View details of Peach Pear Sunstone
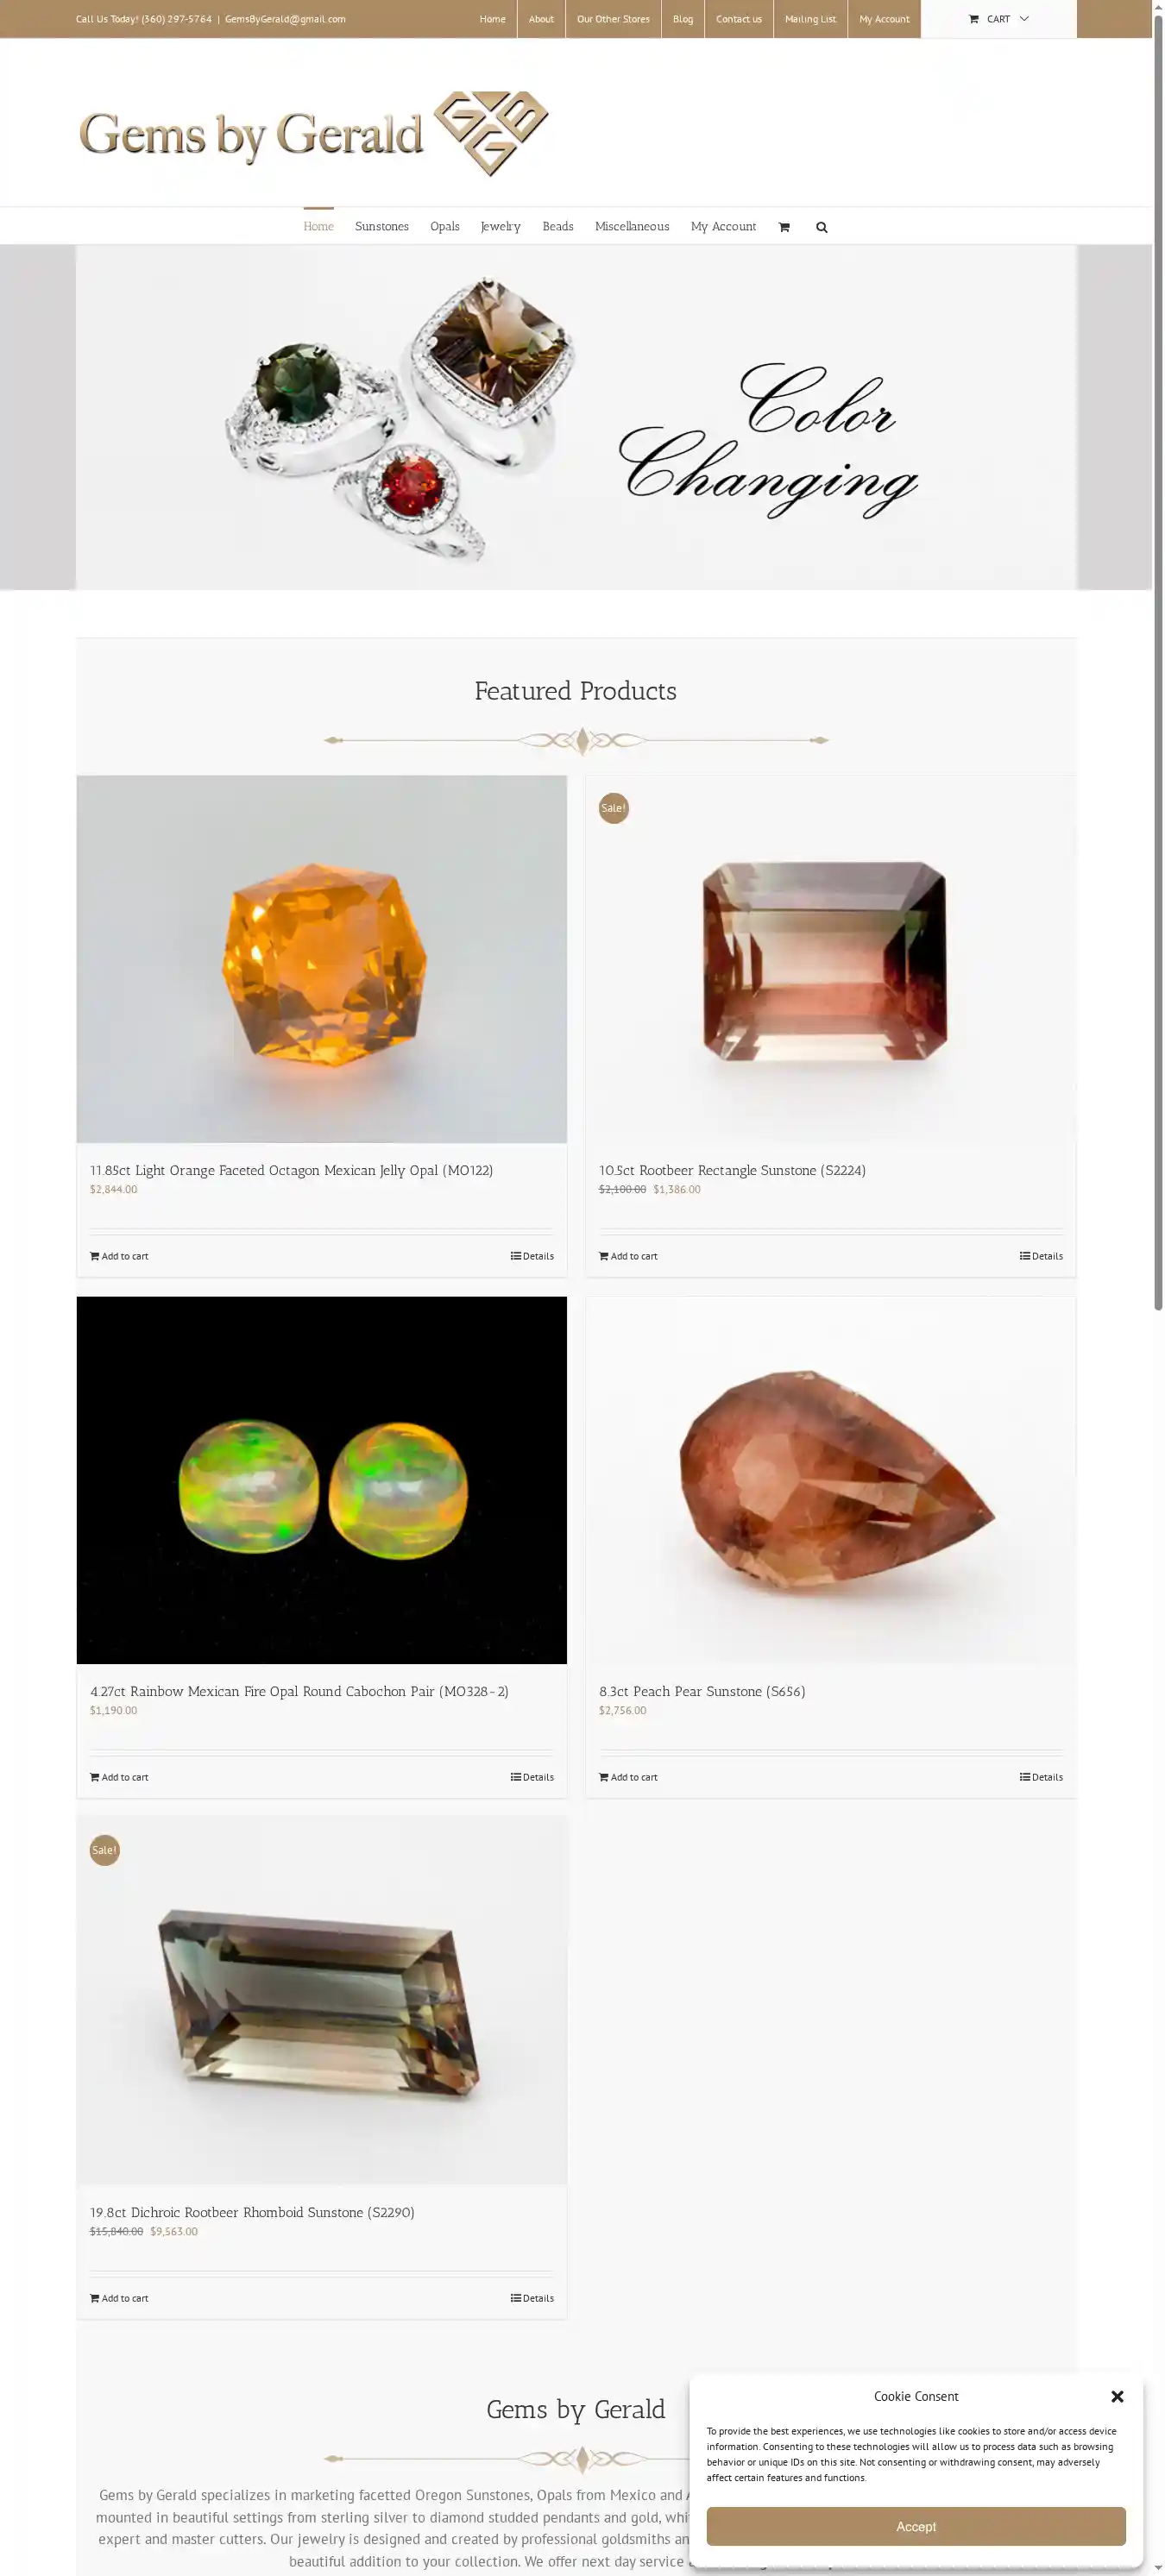Viewport: 1165px width, 2576px height. [1041, 1777]
